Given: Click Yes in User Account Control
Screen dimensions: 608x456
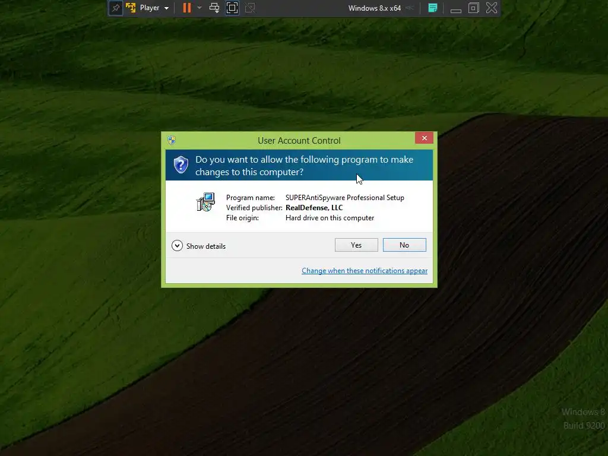Looking at the screenshot, I should click(356, 245).
